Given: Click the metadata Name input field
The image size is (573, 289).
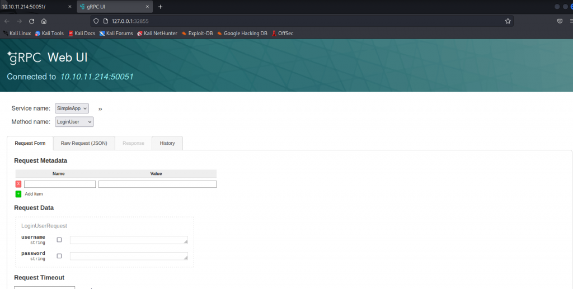Looking at the screenshot, I should pyautogui.click(x=60, y=184).
